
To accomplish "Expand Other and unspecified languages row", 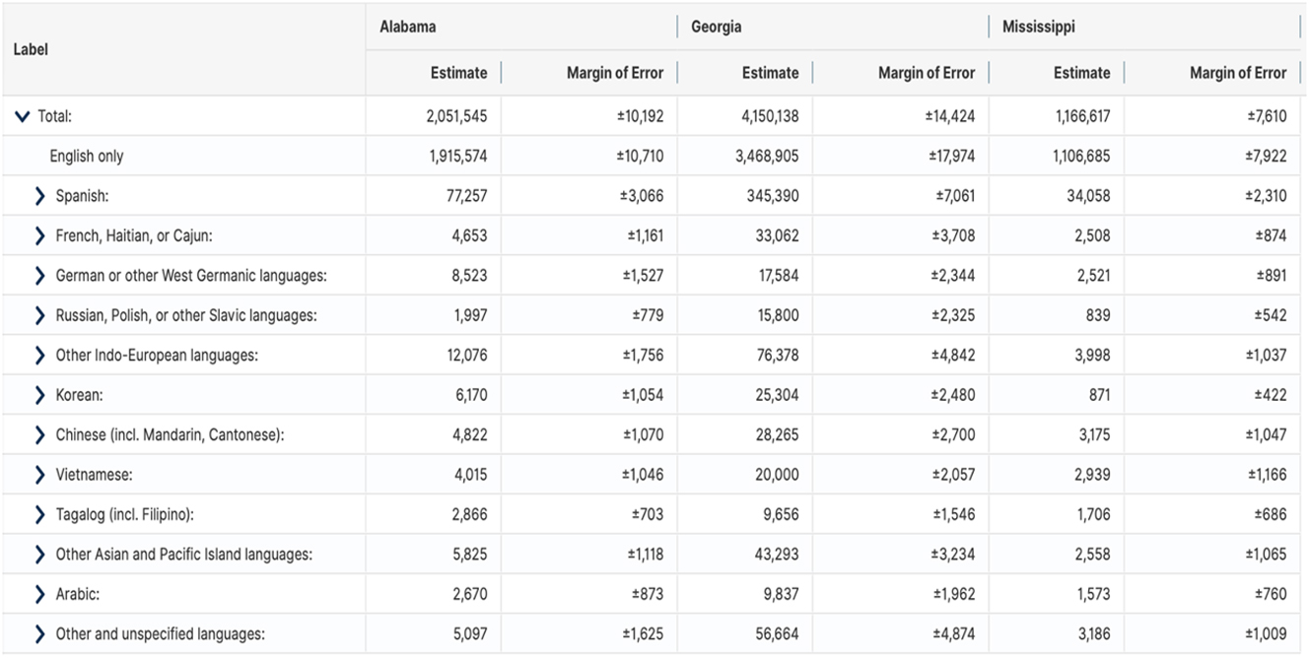I will click(x=39, y=634).
